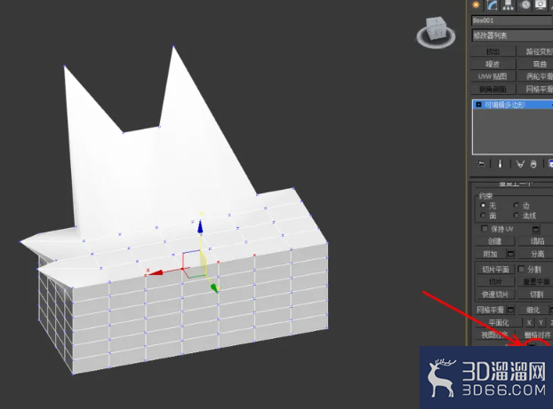The width and height of the screenshot is (553, 409).
Task: Select constraint radio 边
Action: coord(517,205)
